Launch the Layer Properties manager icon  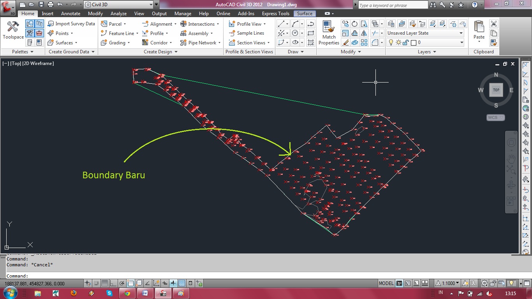pos(392,23)
